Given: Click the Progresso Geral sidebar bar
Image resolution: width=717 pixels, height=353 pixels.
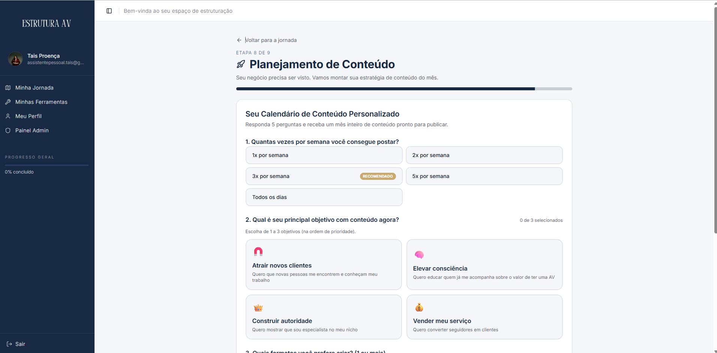Looking at the screenshot, I should (46, 165).
